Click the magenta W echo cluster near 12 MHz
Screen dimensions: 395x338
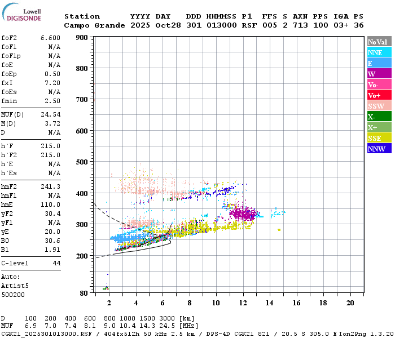coord(243,214)
